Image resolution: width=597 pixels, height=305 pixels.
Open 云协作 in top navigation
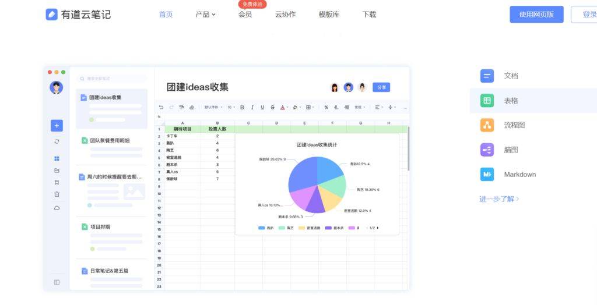coord(285,15)
